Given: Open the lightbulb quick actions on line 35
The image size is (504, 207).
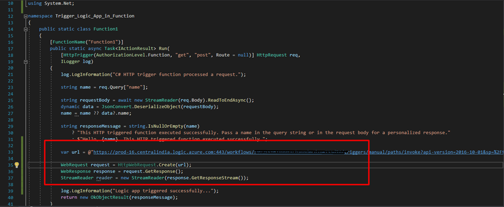Looking at the screenshot, I should pos(17,165).
